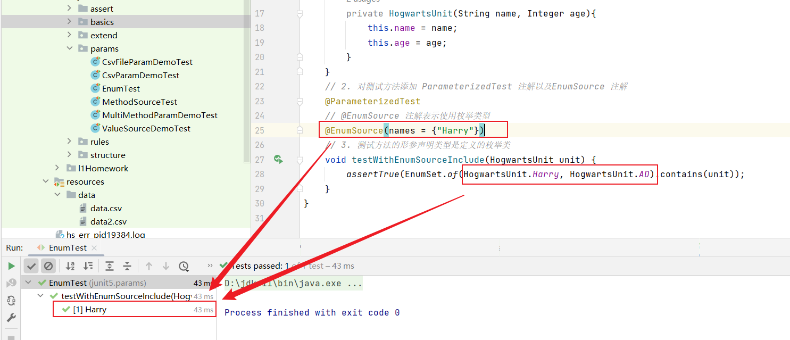Screen dimensions: 790x340
Task: Sort test results alphabetically
Action: 70,266
